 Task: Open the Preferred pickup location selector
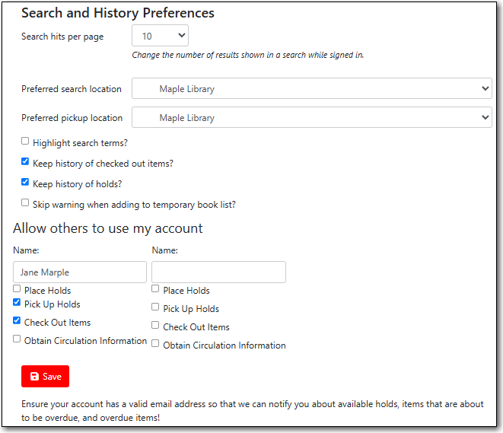(x=312, y=118)
